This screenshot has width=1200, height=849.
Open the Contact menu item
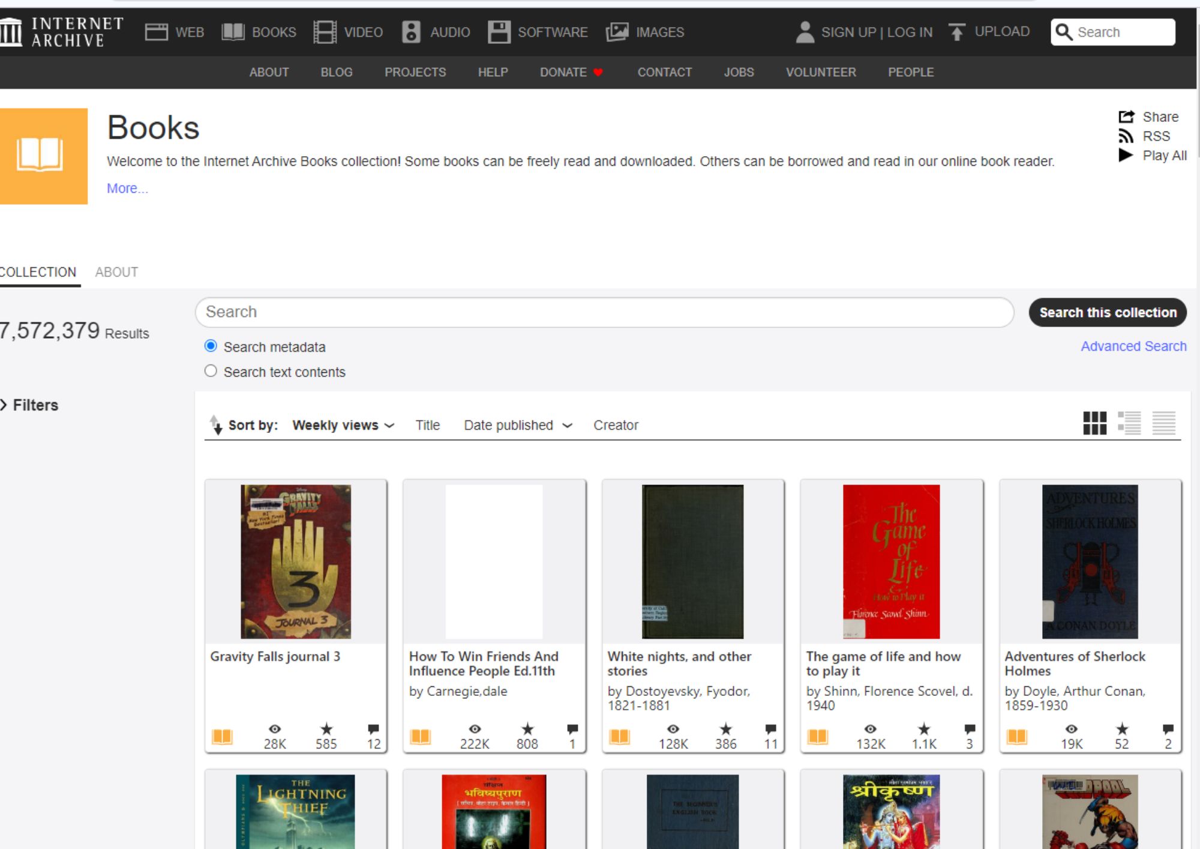tap(665, 72)
